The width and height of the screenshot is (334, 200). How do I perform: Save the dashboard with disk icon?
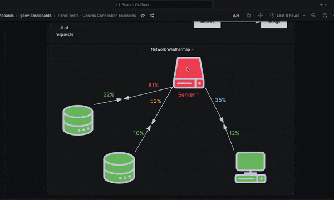(x=249, y=16)
